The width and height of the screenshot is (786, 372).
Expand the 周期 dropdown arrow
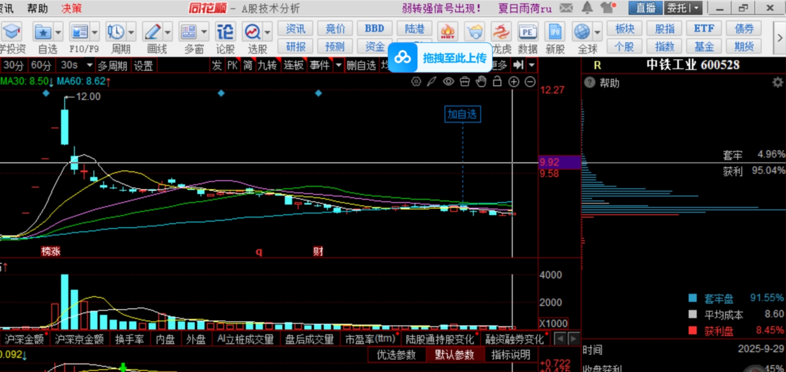[131, 32]
